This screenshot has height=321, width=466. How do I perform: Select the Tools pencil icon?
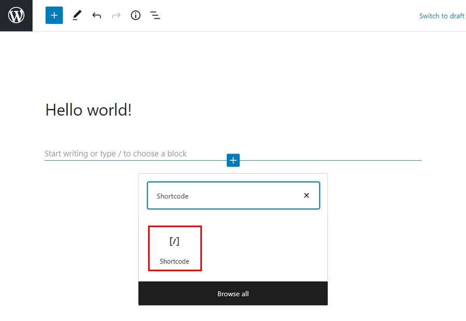pos(77,15)
